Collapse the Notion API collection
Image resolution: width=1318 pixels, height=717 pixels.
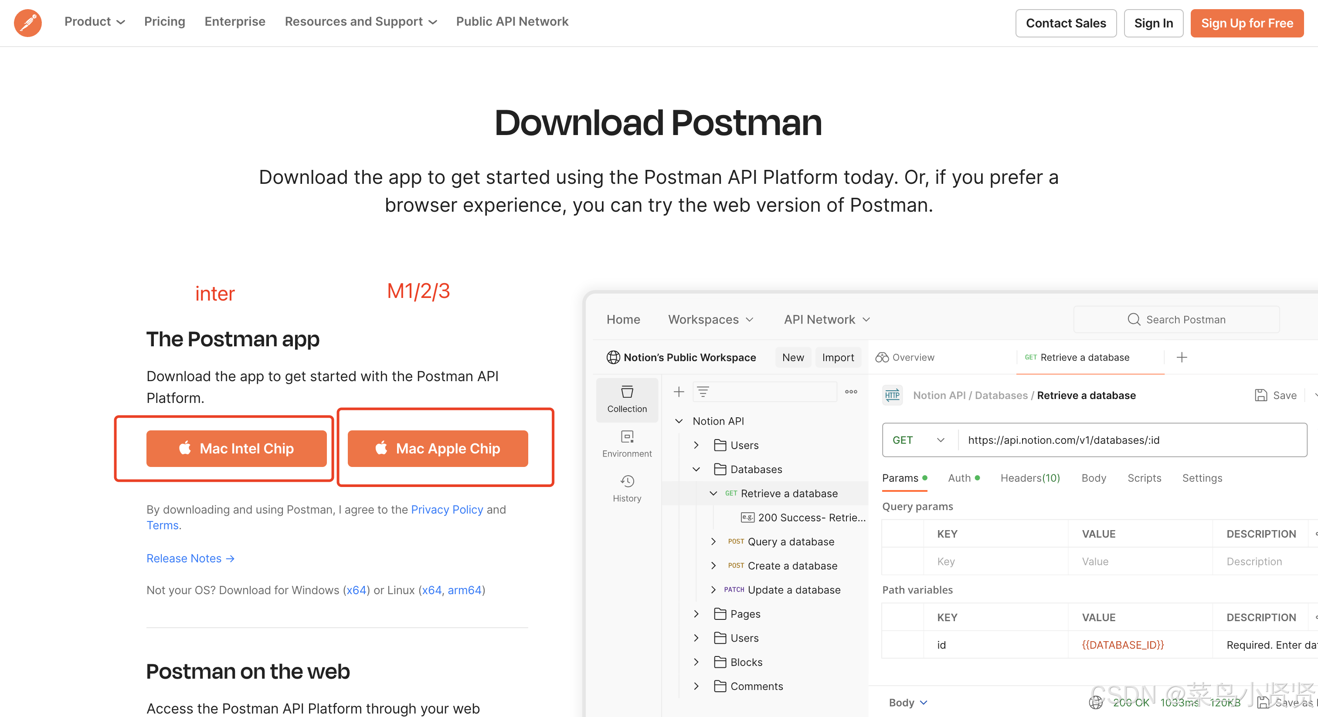coord(679,421)
